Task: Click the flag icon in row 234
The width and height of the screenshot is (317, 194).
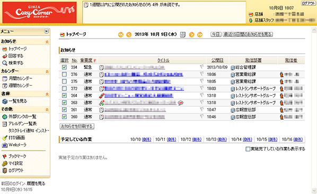Action: 202,67
